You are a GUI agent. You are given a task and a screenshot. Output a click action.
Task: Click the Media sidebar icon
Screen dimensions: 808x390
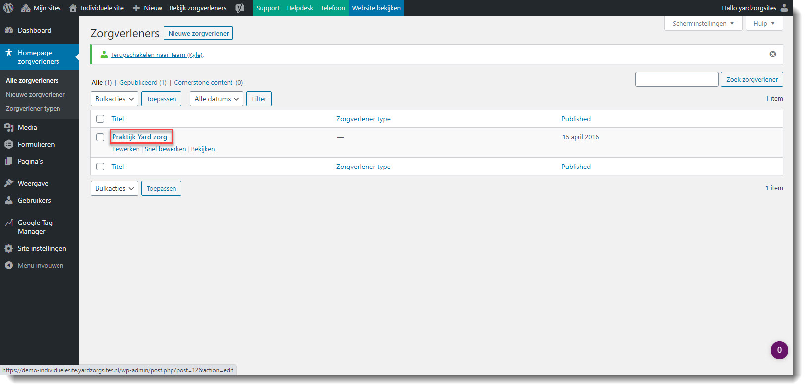pyautogui.click(x=9, y=127)
